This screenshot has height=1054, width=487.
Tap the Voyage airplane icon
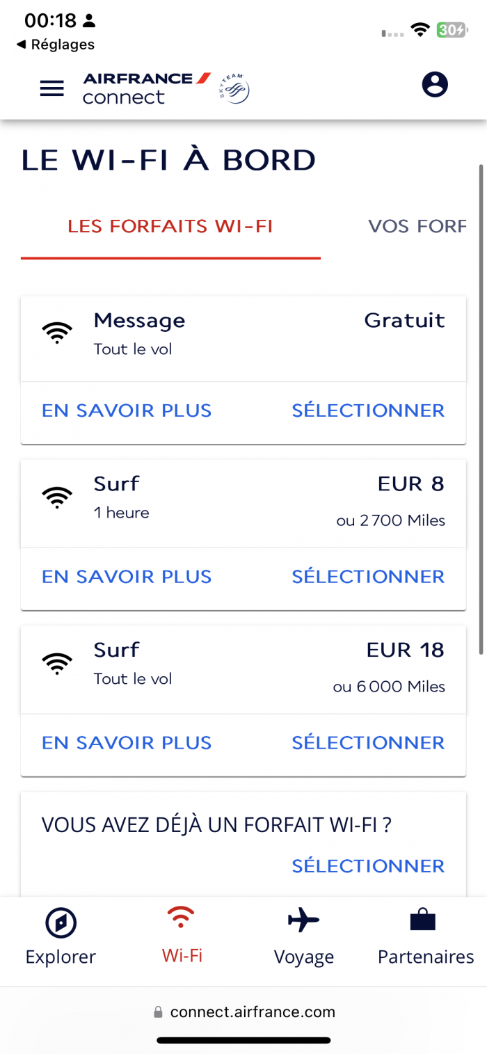tap(303, 920)
